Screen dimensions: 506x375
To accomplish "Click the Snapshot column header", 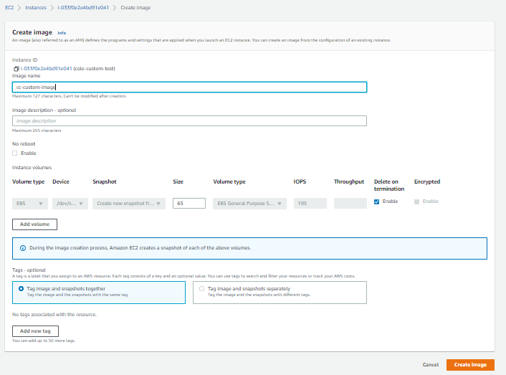I will tap(105, 181).
